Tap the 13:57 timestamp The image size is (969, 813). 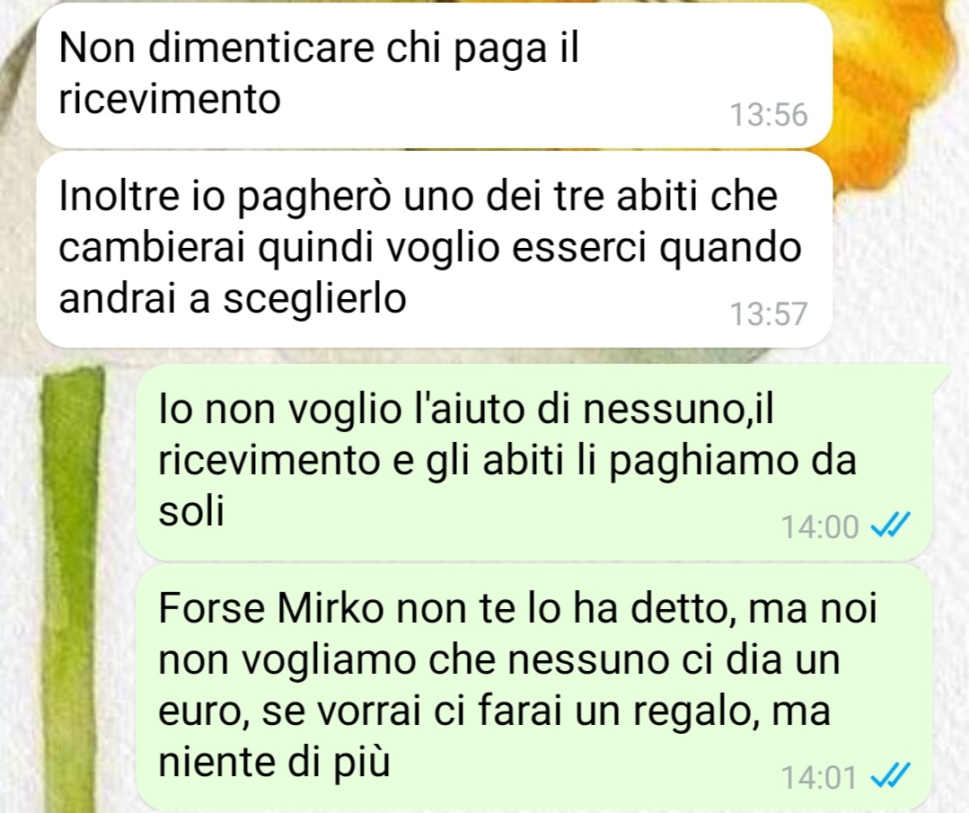point(769,314)
